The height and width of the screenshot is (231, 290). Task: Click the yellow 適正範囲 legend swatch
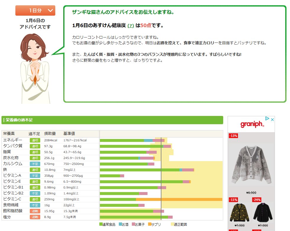coord(172,224)
